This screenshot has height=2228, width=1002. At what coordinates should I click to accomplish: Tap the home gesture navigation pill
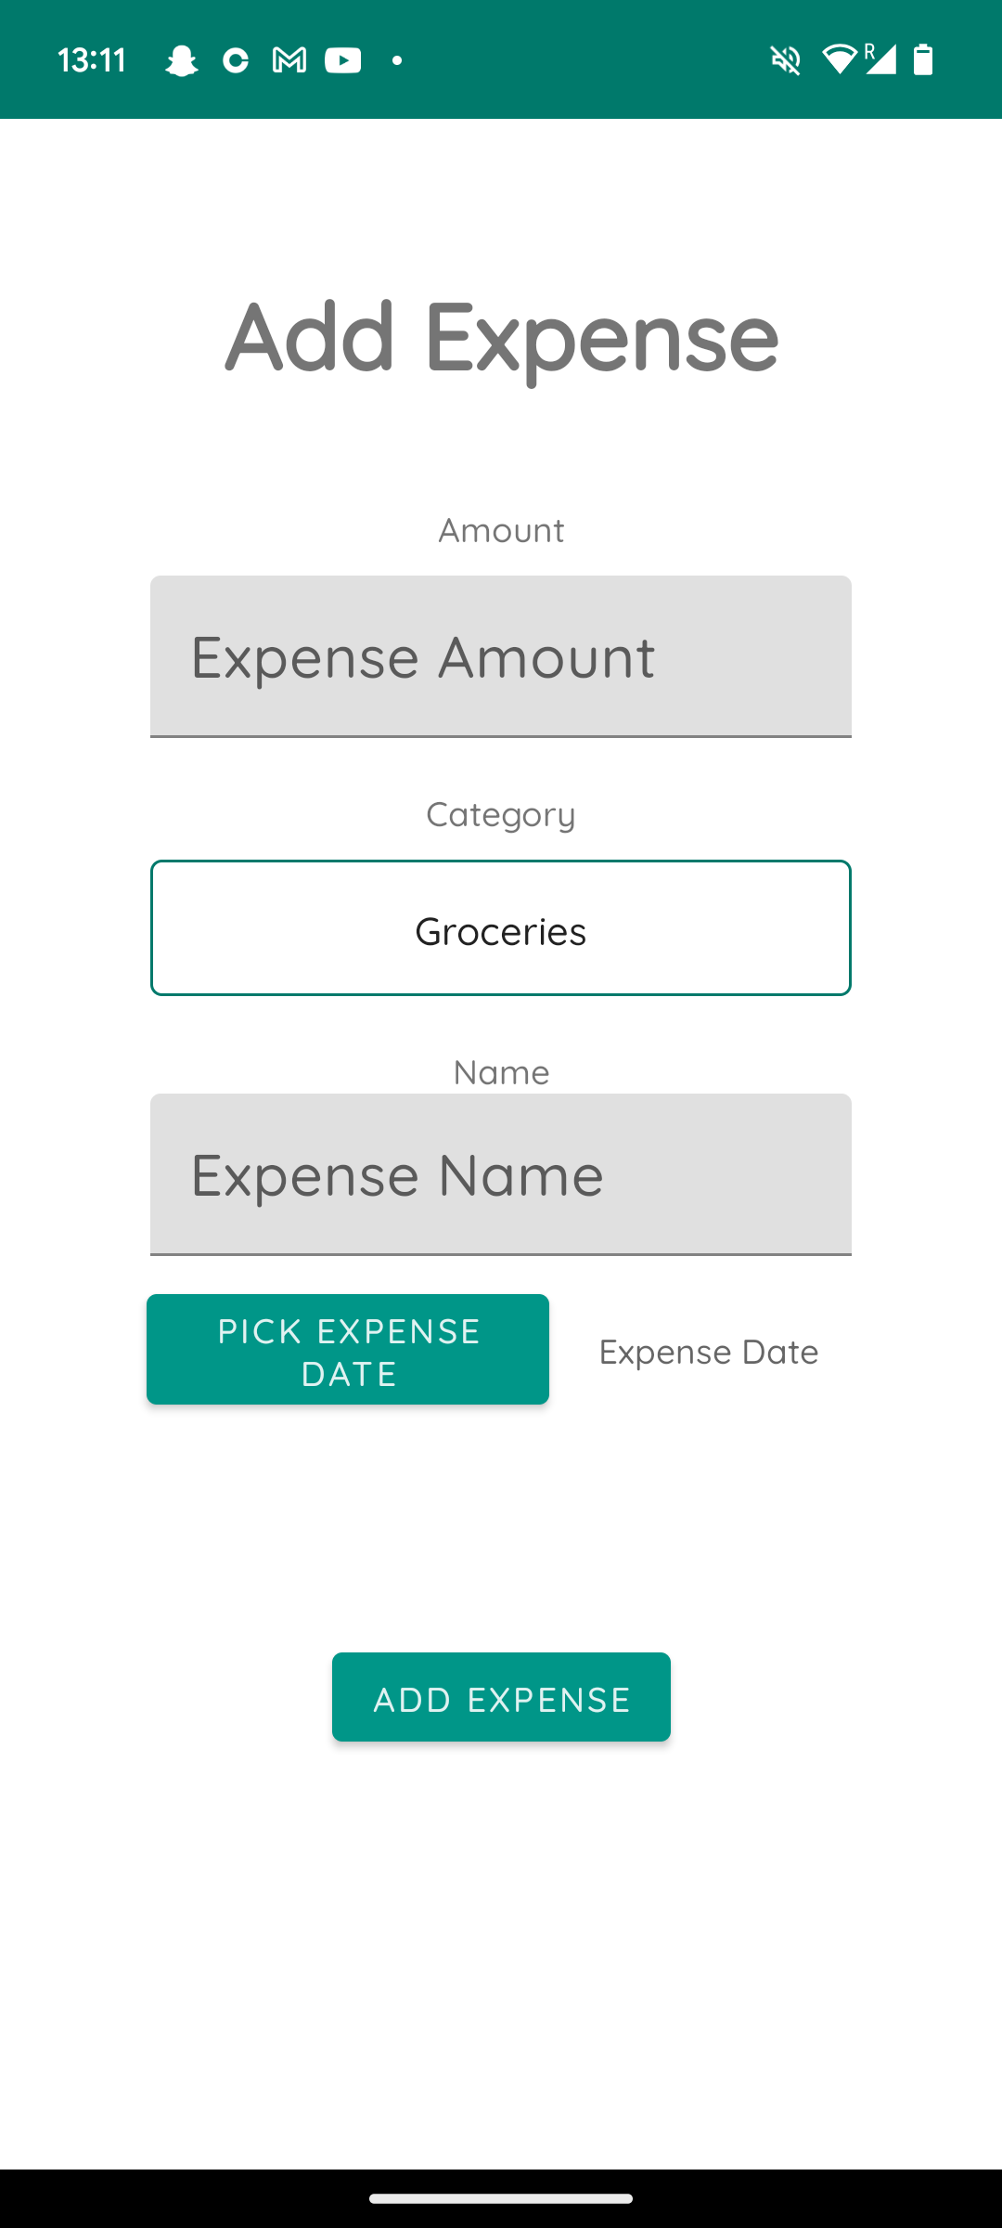[501, 2198]
